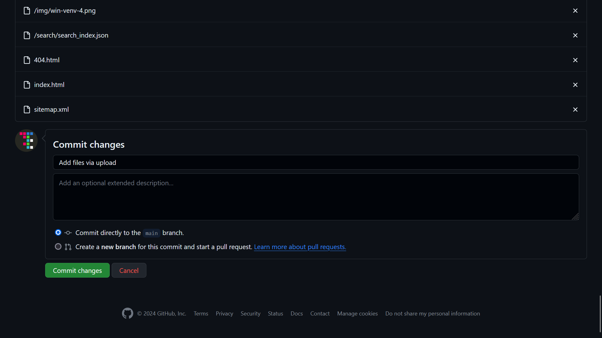This screenshot has height=338, width=602.
Task: Close the sitemap.xml file entry
Action: [x=575, y=109]
